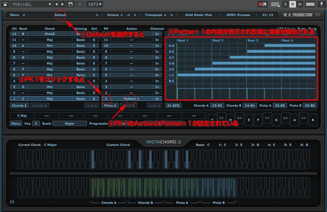
Task: Click the F# note key button
Action: (267, 118)
